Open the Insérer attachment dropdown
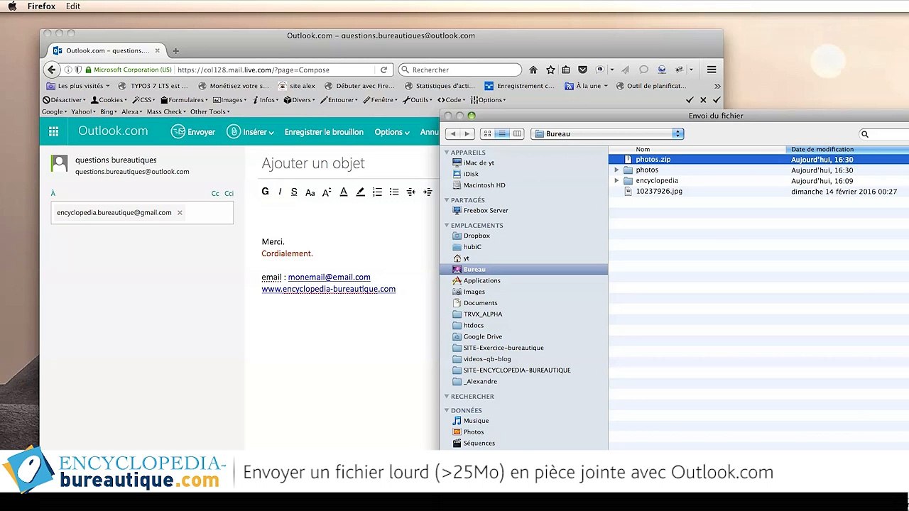909x511 pixels. point(251,132)
